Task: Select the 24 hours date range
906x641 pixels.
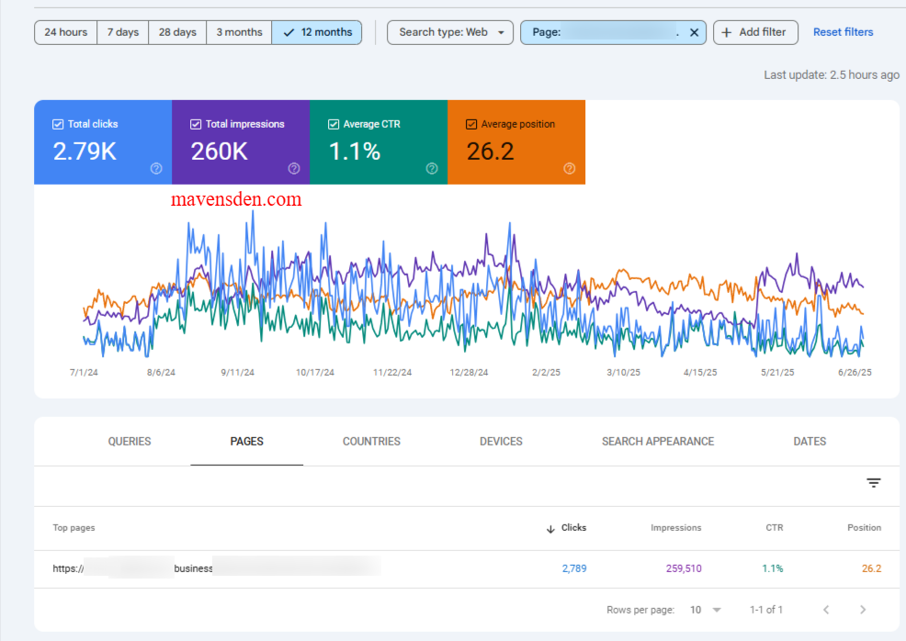Action: point(66,32)
